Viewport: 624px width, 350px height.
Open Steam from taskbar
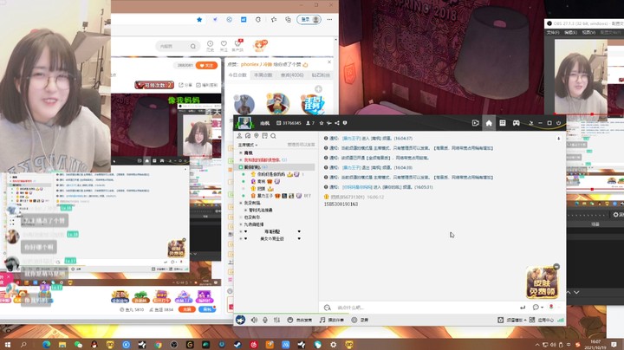point(237,345)
